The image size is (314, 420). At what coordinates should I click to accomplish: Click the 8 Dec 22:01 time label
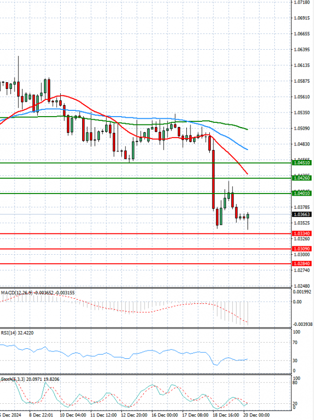pos(41,415)
